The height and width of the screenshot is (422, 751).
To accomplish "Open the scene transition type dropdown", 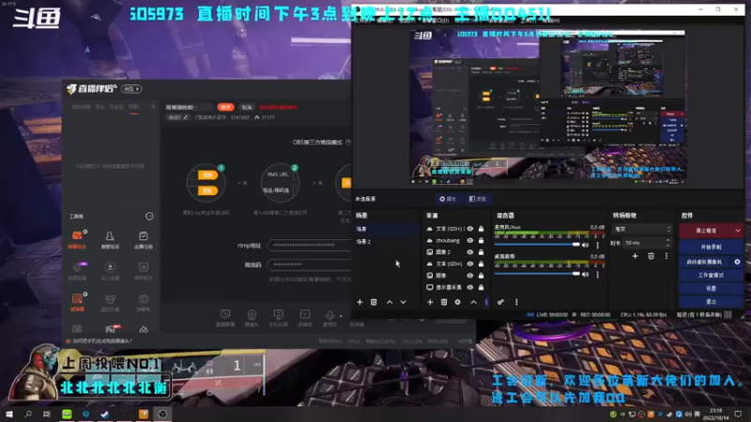I will point(642,229).
